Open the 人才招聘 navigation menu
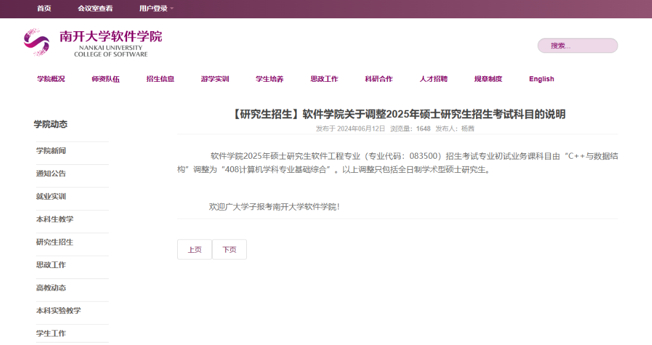Image resolution: width=652 pixels, height=345 pixels. pos(434,79)
